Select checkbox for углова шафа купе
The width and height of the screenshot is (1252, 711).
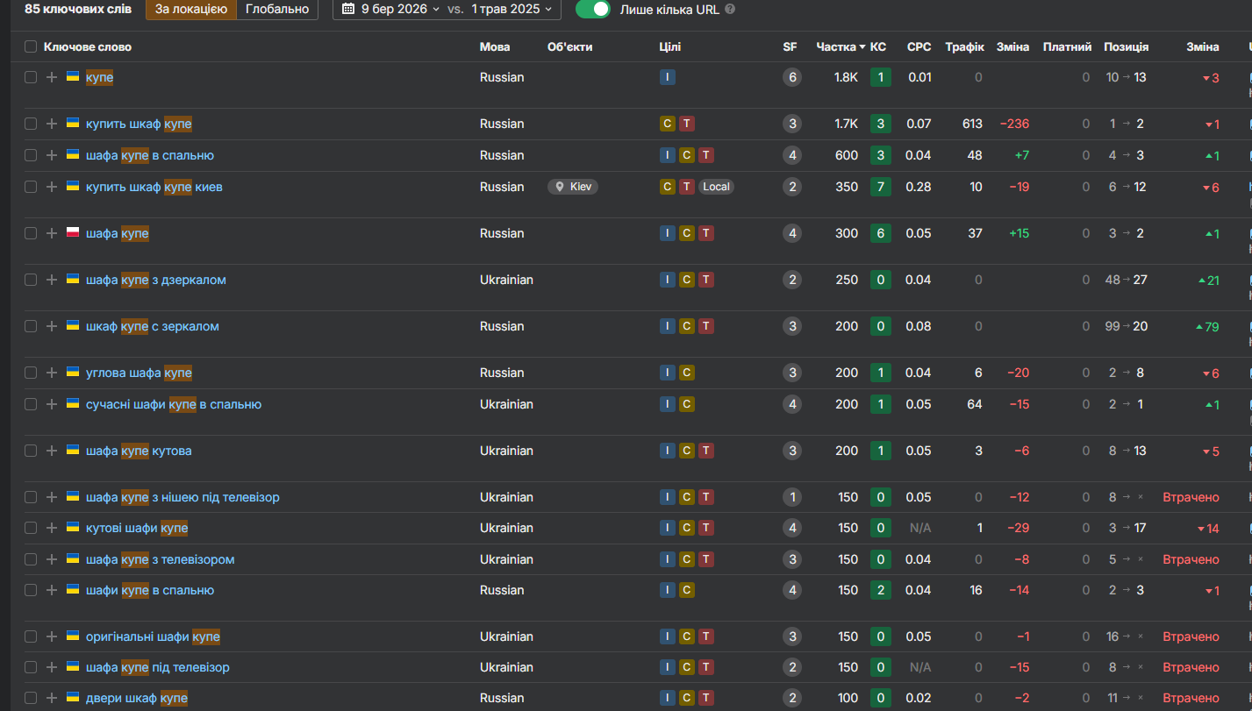(31, 373)
